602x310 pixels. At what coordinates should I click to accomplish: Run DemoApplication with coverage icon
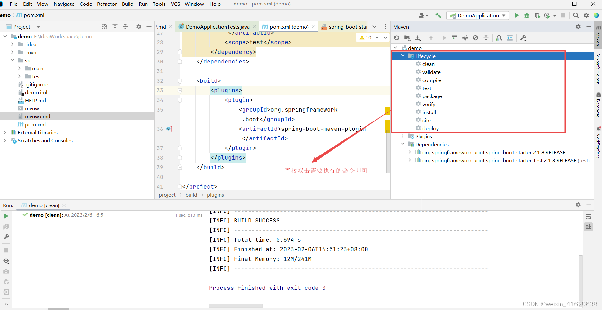click(x=537, y=15)
